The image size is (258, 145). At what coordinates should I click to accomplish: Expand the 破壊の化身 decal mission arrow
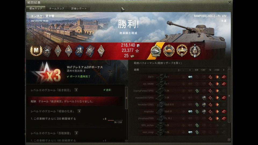click(79, 111)
